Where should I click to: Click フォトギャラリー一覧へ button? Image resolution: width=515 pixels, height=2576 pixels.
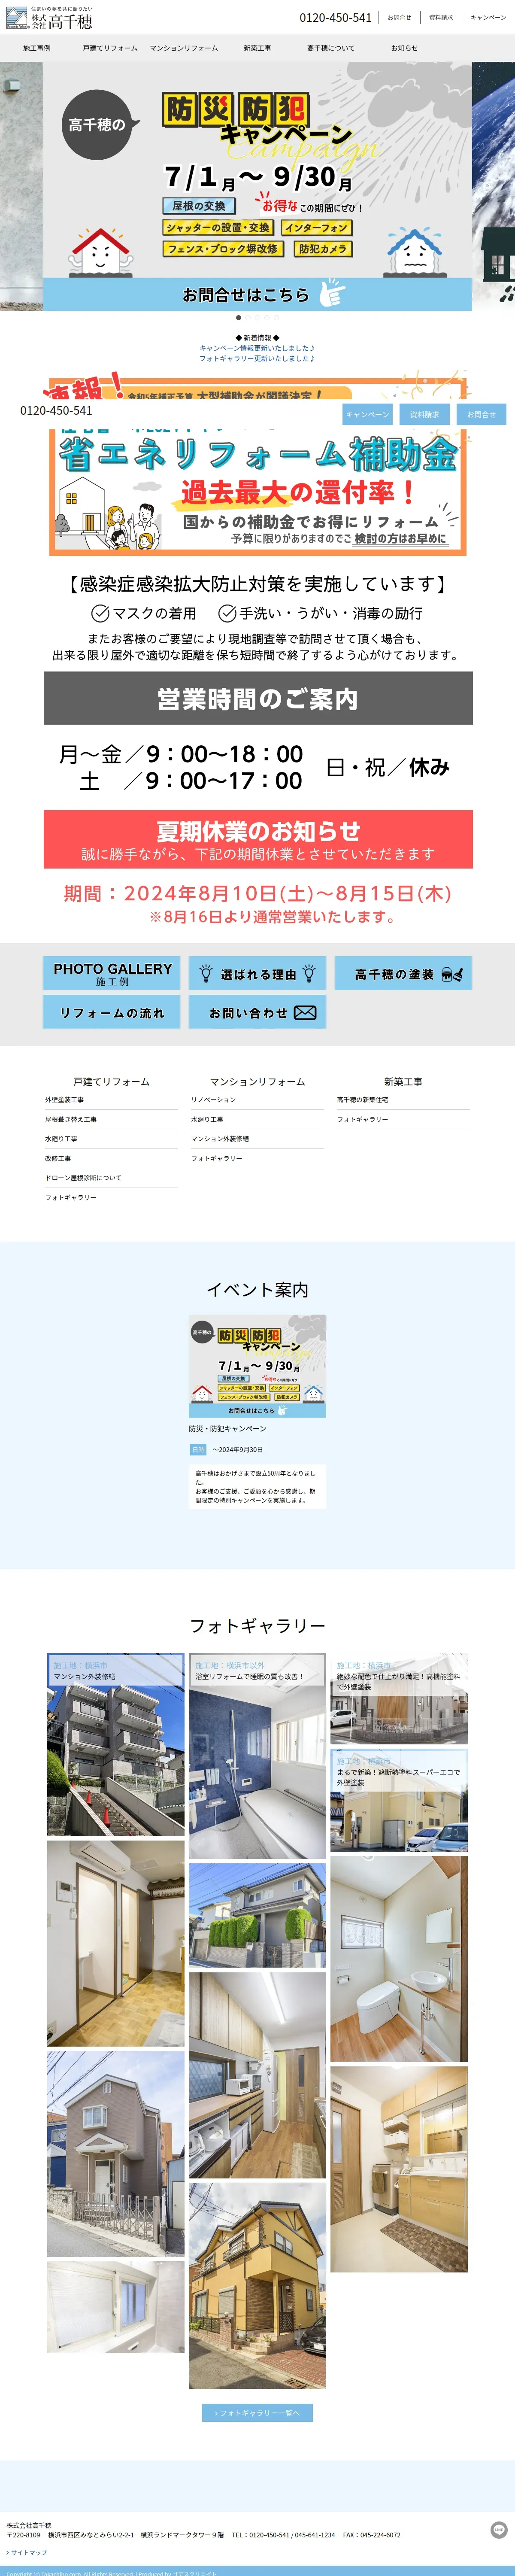click(x=257, y=2413)
